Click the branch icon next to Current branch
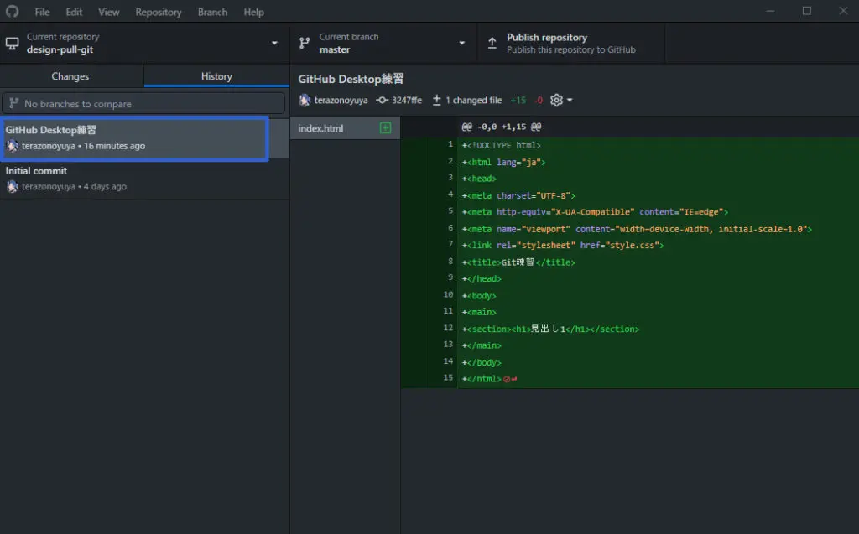This screenshot has height=534, width=859. pos(305,44)
